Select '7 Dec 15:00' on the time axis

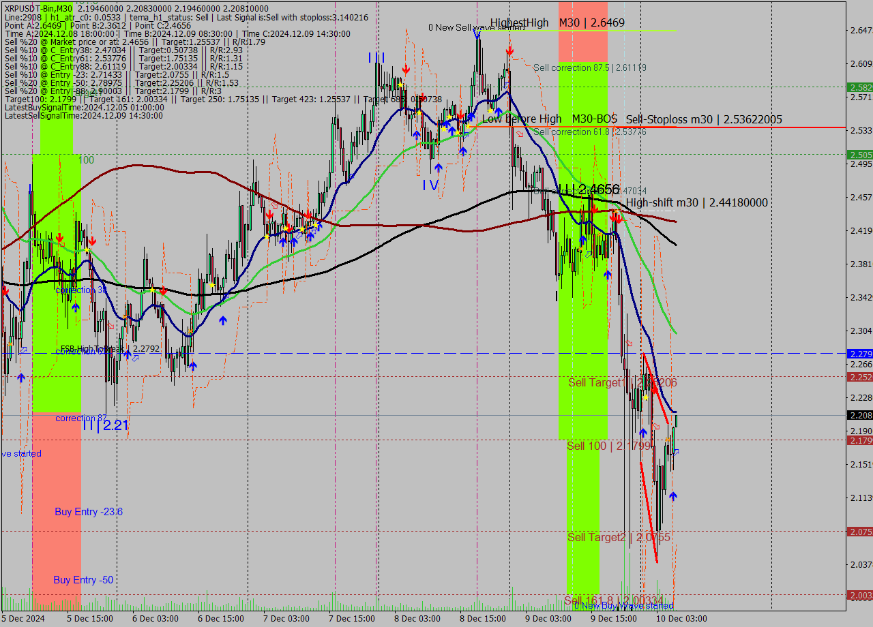click(352, 618)
